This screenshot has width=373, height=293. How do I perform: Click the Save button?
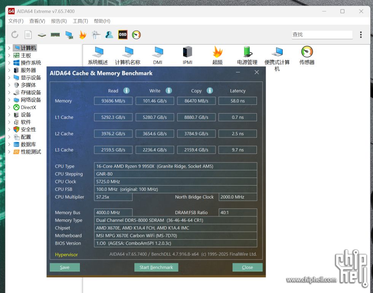[x=65, y=267]
